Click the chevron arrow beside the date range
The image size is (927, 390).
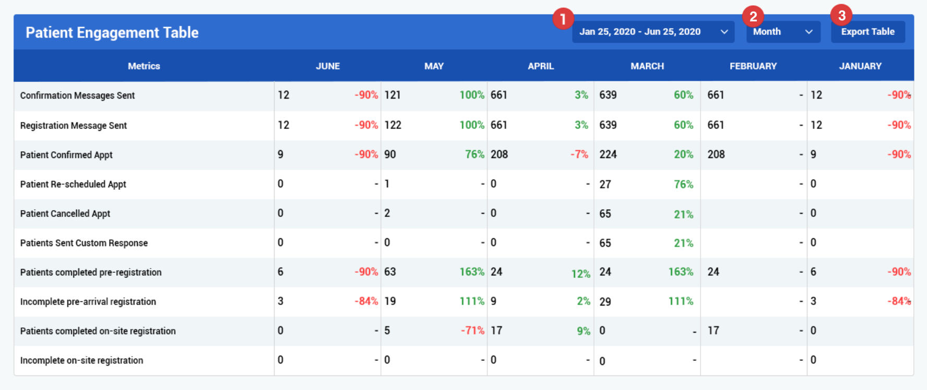pos(724,32)
